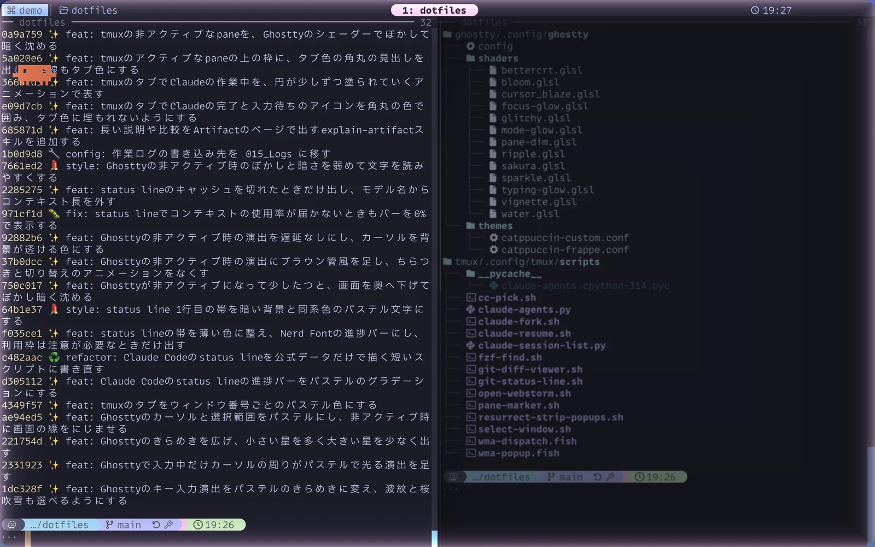Click the main branch label in right pane prompt
875x547 pixels.
pos(571,477)
